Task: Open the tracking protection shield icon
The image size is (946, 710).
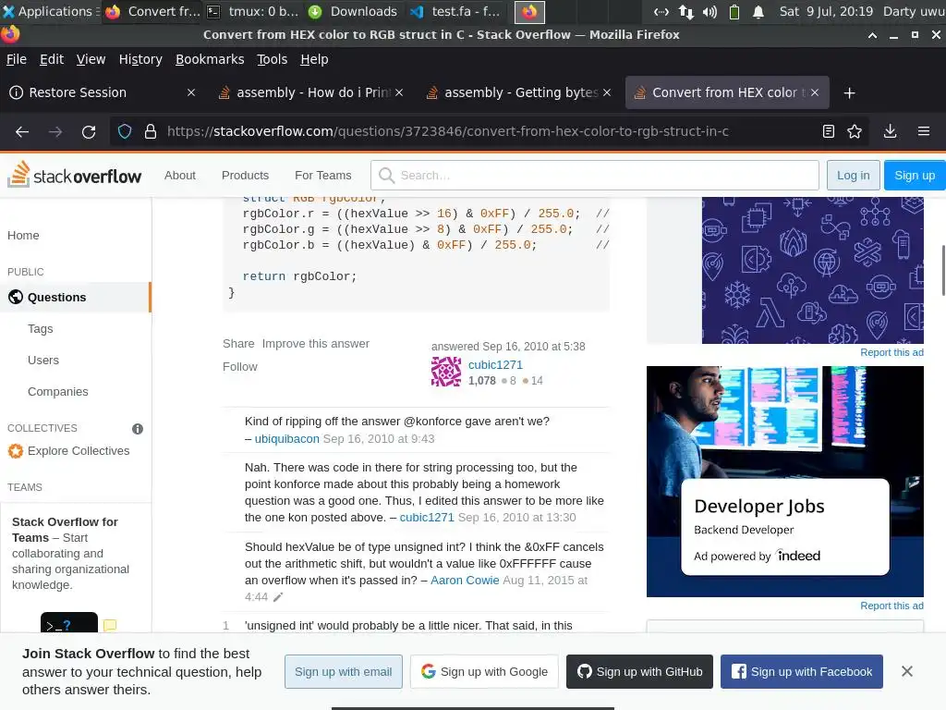Action: click(125, 131)
